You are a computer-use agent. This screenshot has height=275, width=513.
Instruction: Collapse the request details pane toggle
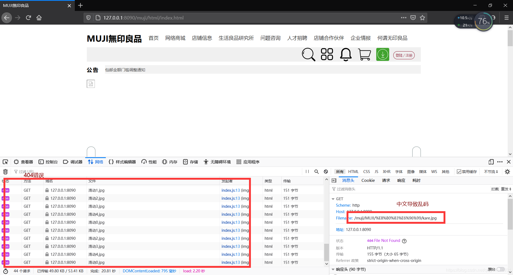click(x=334, y=180)
